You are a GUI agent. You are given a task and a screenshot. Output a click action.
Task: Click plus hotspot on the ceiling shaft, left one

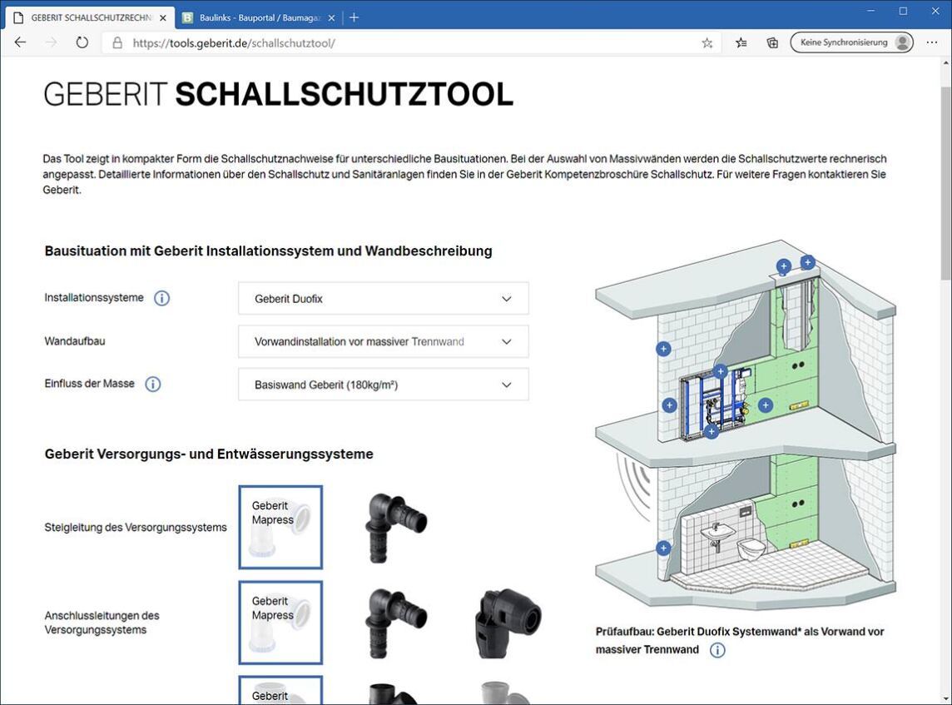783,266
